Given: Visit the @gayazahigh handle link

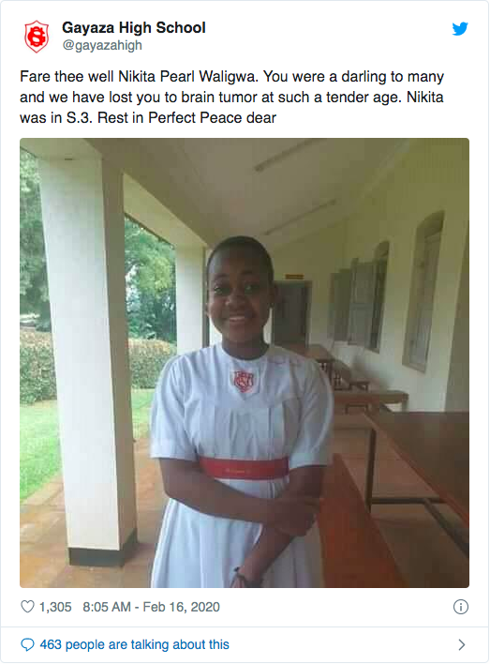Looking at the screenshot, I should point(102,45).
